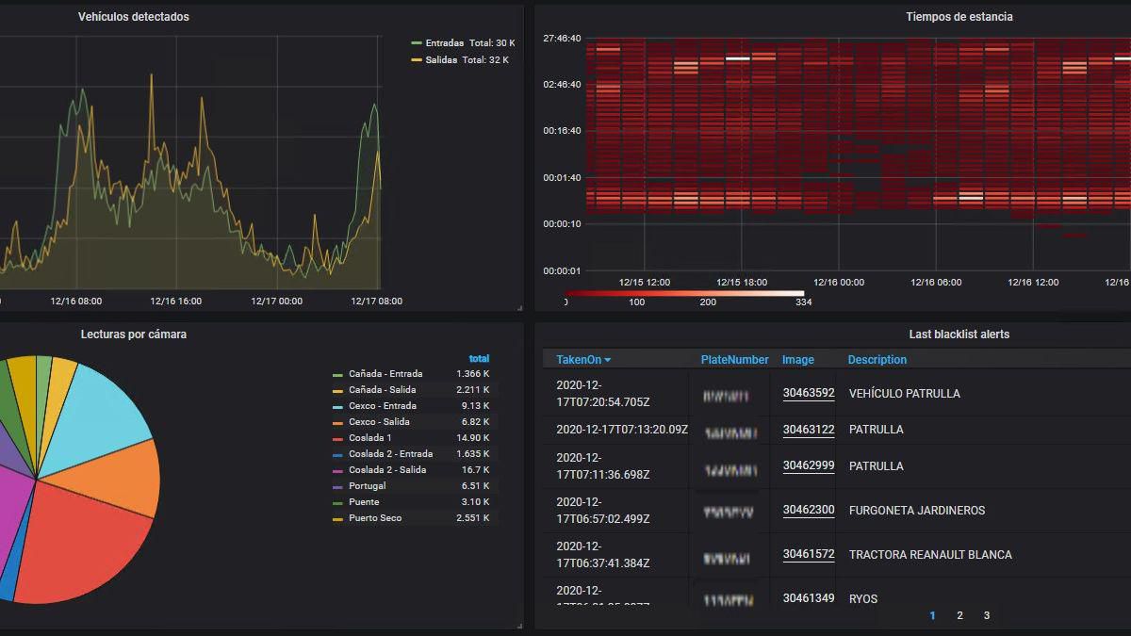The height and width of the screenshot is (636, 1131).
Task: Toggle Salidas series in the legend
Action: pyautogui.click(x=441, y=60)
